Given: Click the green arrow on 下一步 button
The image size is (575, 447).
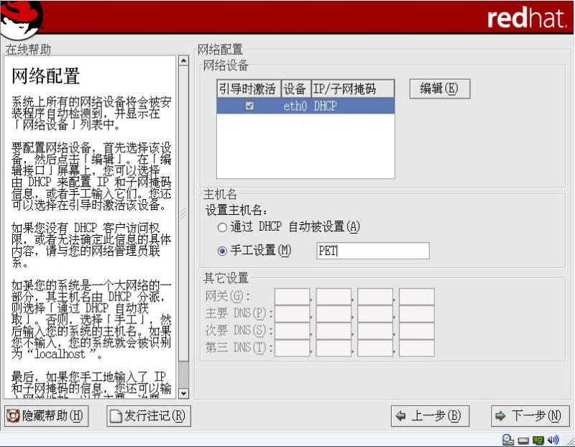Looking at the screenshot, I should [x=500, y=416].
